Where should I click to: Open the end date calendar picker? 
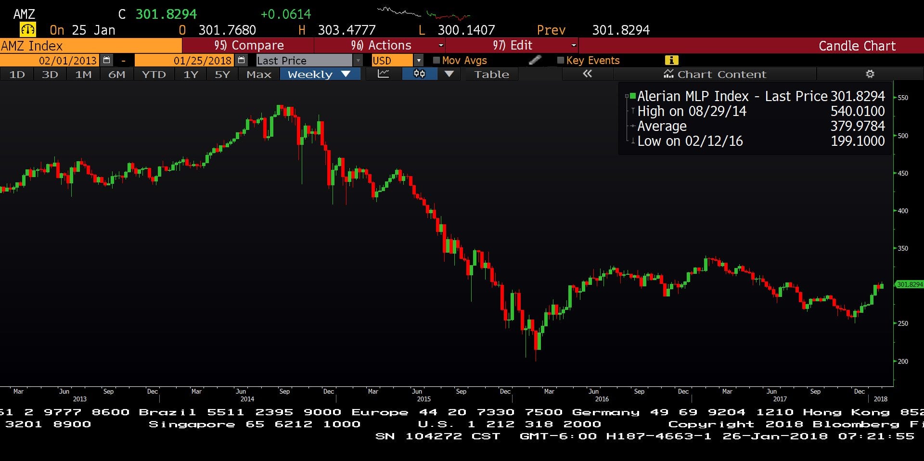[x=241, y=60]
